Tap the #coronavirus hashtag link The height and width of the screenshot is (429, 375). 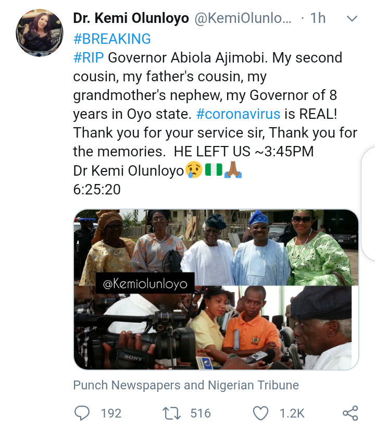238,114
